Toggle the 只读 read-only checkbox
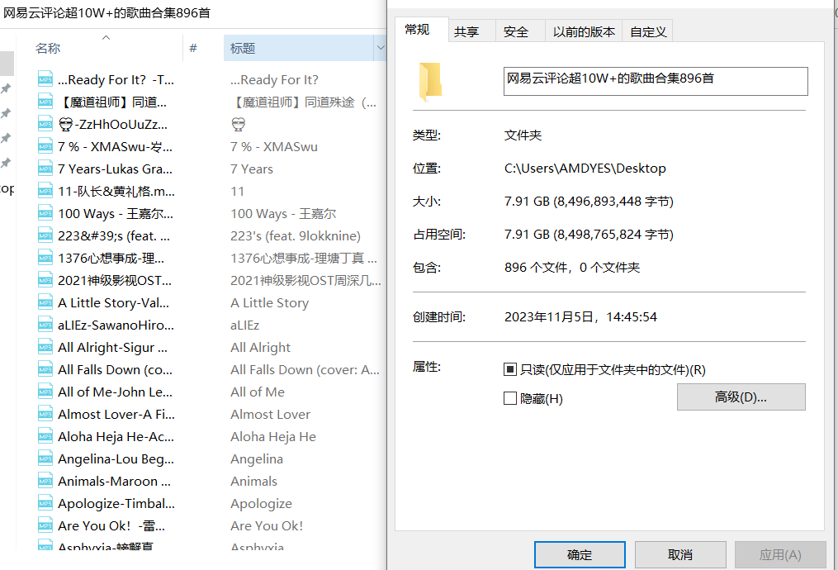838x570 pixels. (510, 369)
